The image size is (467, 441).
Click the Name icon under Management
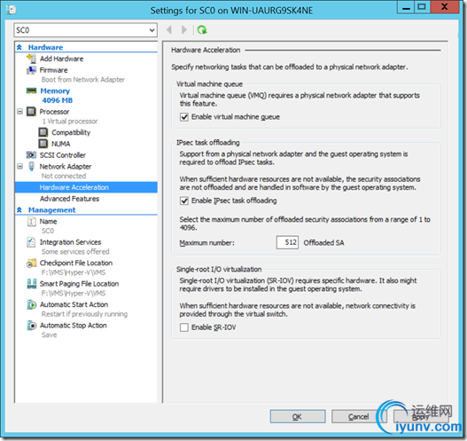point(31,221)
